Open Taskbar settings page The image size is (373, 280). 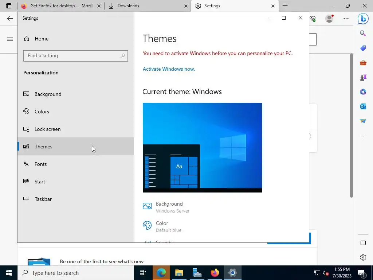76,199
